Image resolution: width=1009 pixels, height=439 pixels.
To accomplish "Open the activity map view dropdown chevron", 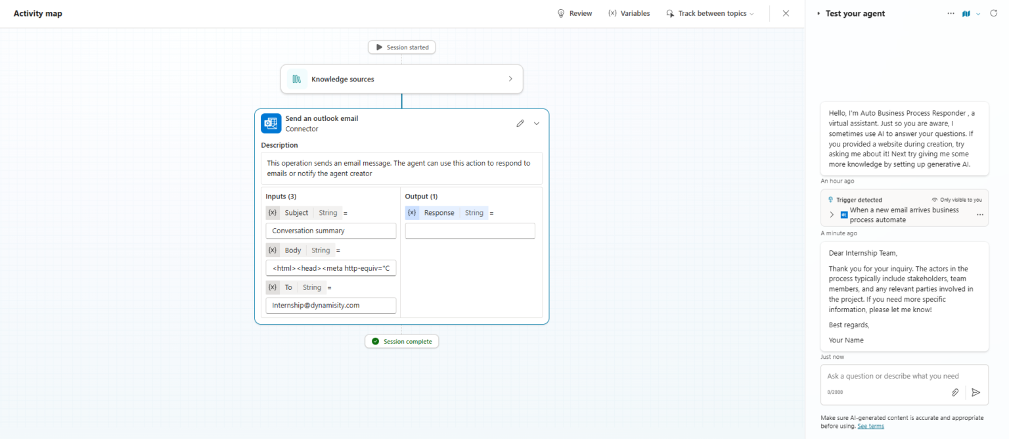I will click(x=978, y=13).
